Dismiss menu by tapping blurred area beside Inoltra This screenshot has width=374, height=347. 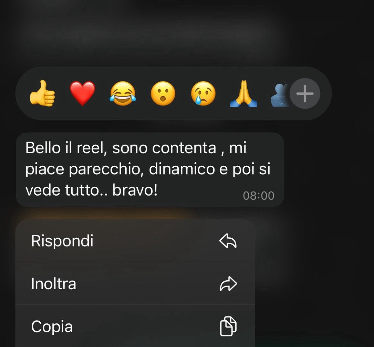[313, 283]
